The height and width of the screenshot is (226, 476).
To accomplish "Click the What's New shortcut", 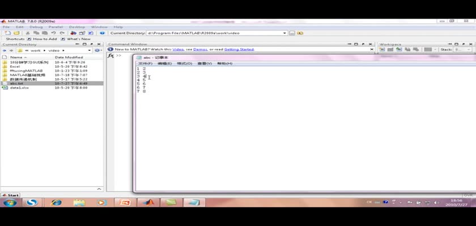I will click(75, 39).
